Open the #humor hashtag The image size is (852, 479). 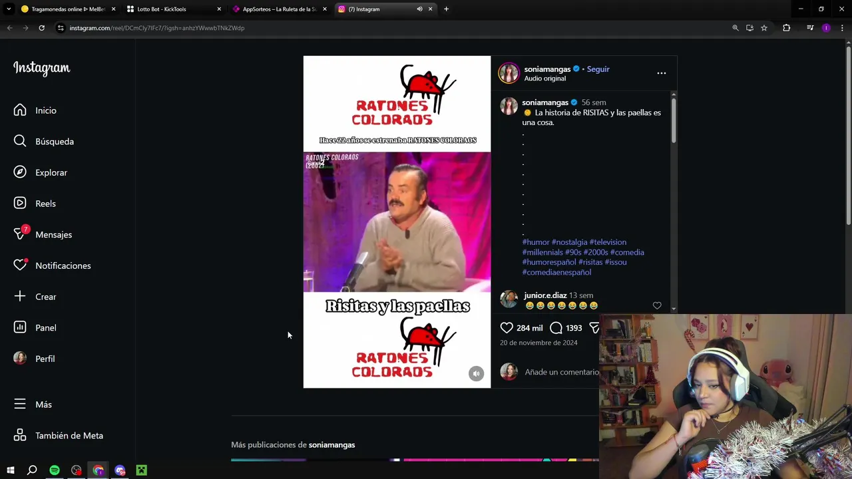pos(536,242)
